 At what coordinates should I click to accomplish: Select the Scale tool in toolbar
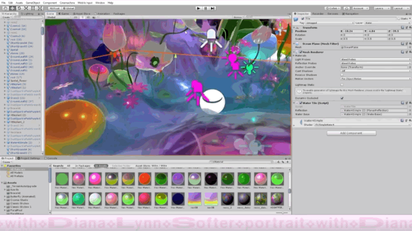[x=26, y=8]
